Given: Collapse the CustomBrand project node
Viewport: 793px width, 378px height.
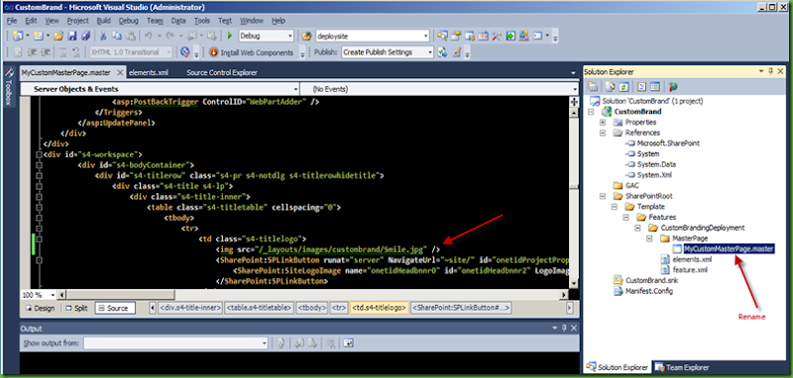Looking at the screenshot, I should click(591, 112).
